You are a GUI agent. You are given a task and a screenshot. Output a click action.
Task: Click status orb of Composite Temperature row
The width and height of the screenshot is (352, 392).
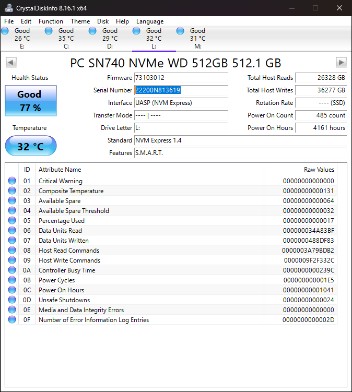12,191
